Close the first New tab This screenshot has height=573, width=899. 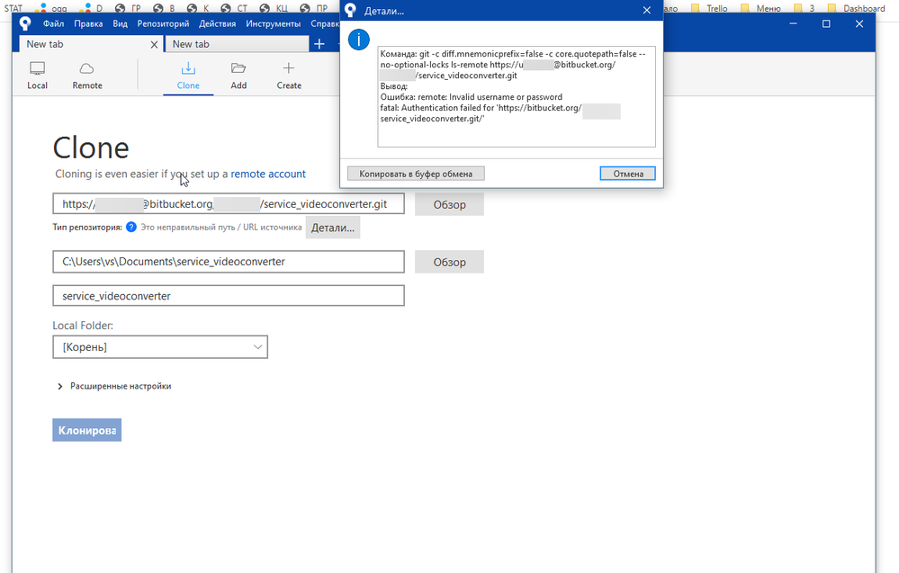tap(154, 44)
